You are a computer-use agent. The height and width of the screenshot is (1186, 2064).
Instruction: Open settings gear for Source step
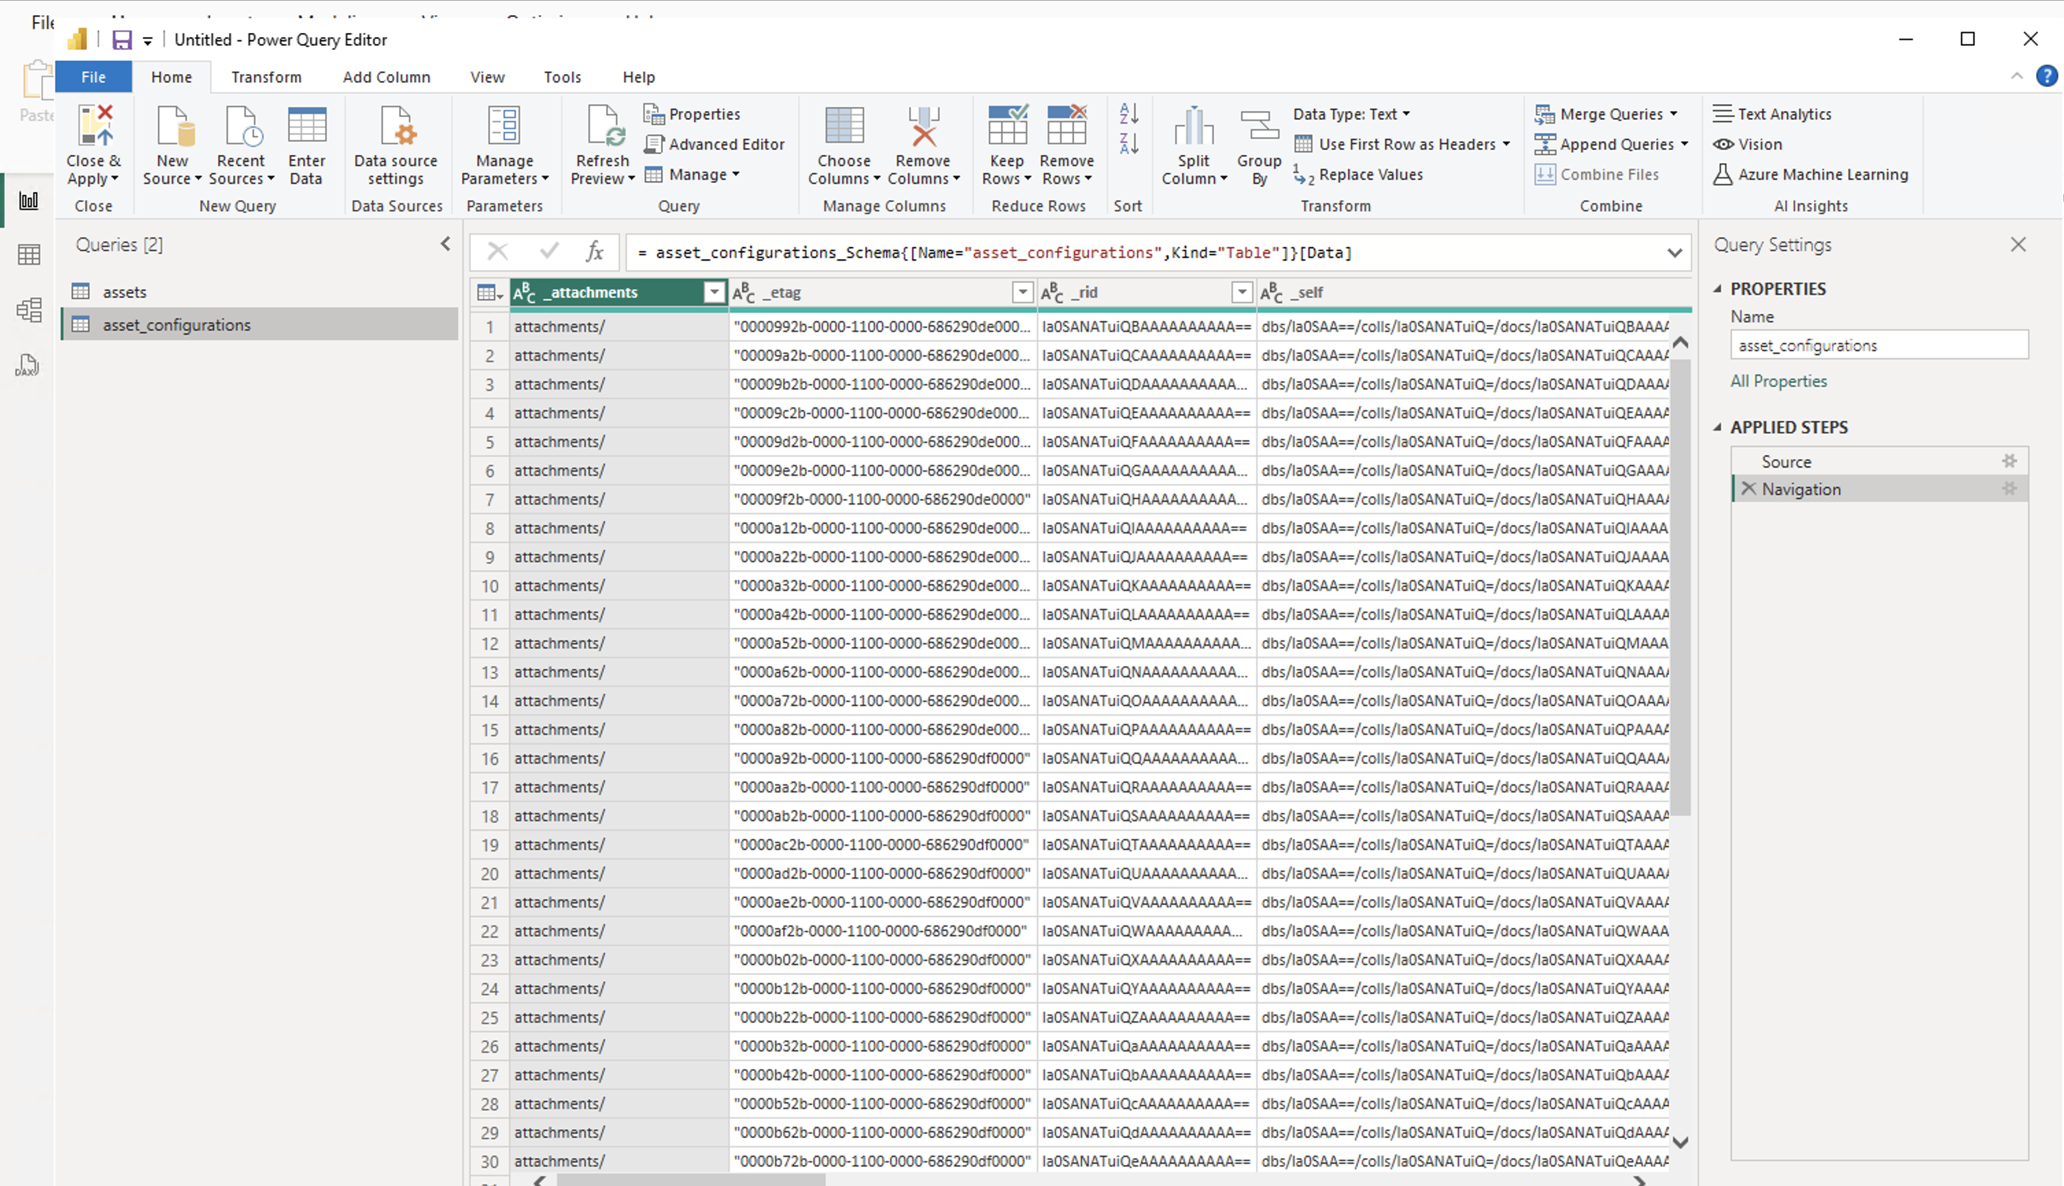point(2009,461)
